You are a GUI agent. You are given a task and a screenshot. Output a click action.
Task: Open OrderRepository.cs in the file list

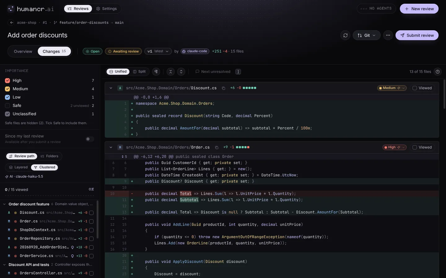point(50,238)
